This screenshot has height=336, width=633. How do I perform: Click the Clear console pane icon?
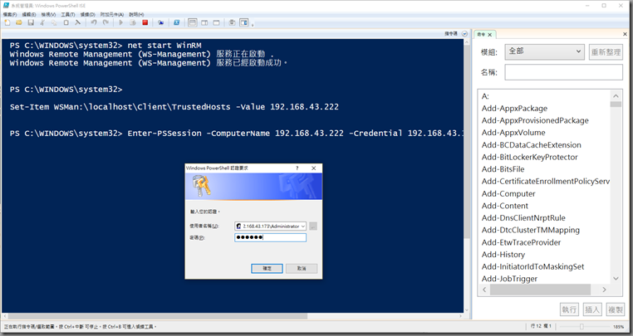[77, 22]
